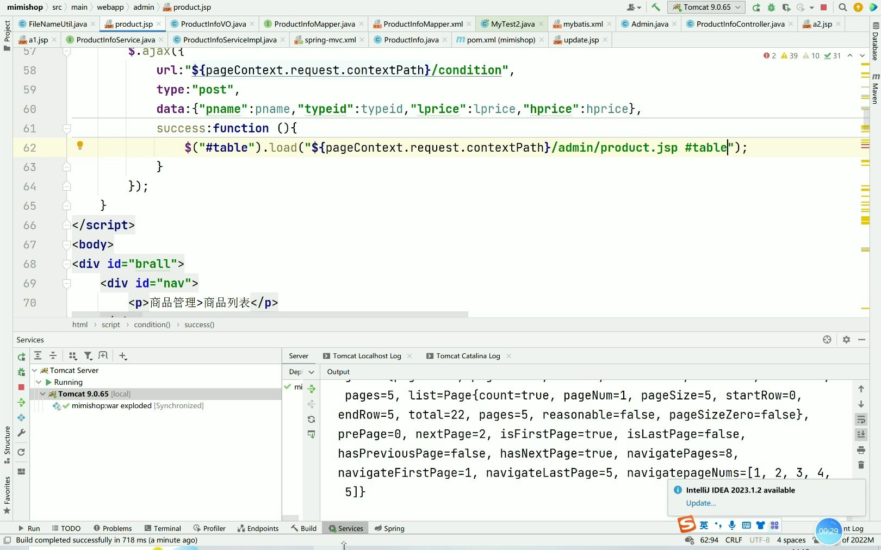Viewport: 881px width, 550px height.
Task: Rerun the server in the Services panel
Action: (21, 357)
